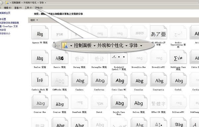Open the 控制面板主页 sidebar link

5,13
